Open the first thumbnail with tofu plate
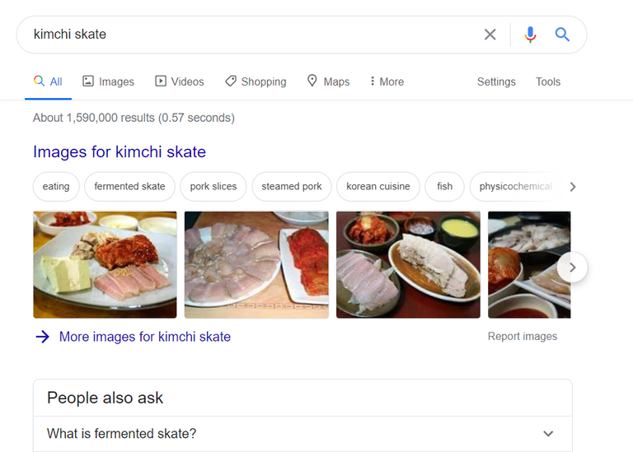Image resolution: width=633 pixels, height=452 pixels. [x=105, y=264]
